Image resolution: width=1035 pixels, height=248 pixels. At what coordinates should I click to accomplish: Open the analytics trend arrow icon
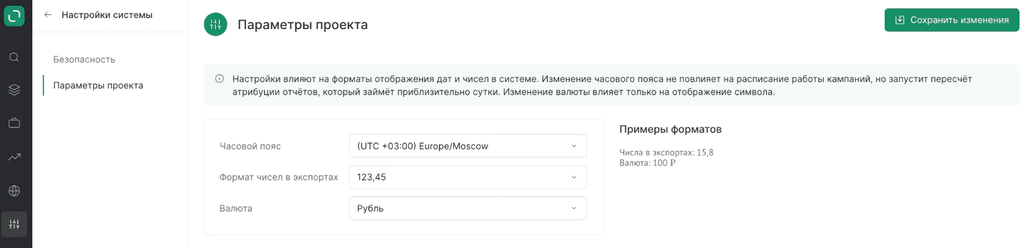[x=14, y=157]
